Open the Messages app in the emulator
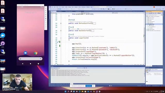The image size is (165, 93). click(25, 53)
